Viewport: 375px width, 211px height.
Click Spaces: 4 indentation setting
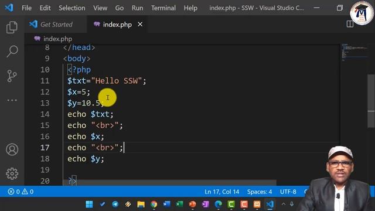[260, 192]
